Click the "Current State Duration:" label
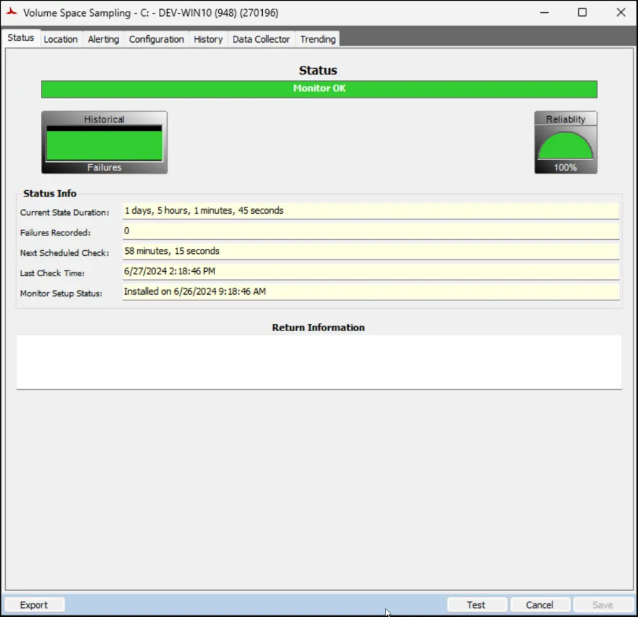Viewport: 638px width, 617px height. pyautogui.click(x=64, y=212)
